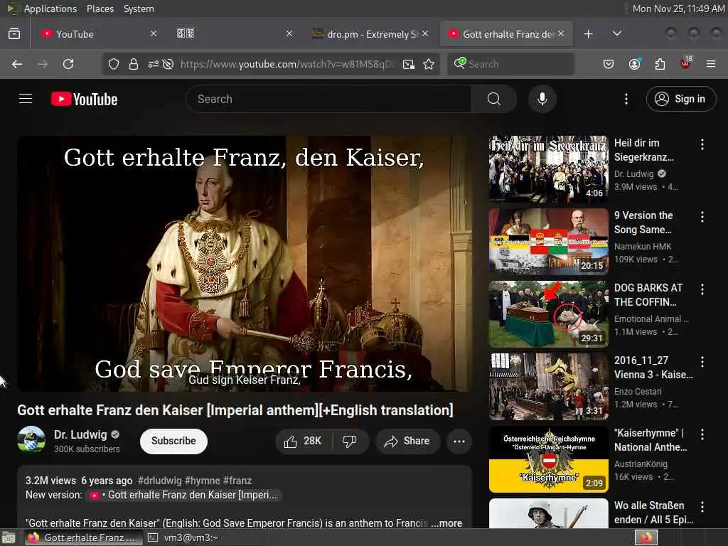Open Heil dir im Siegerkranz thumbnail
Screen dimensions: 728x546
point(548,169)
